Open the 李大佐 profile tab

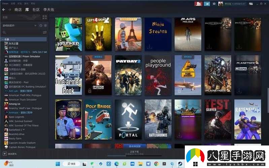(49, 10)
